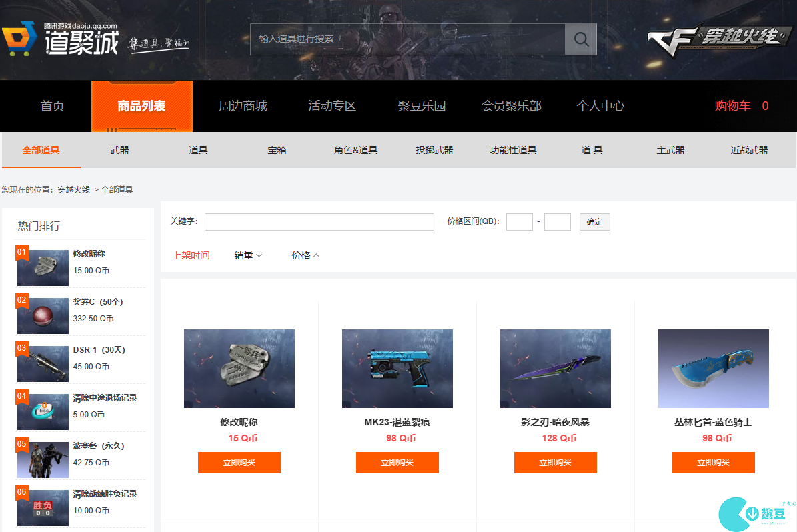The height and width of the screenshot is (532, 797).
Task: Open the 活动专区 nav item
Action: coord(332,106)
